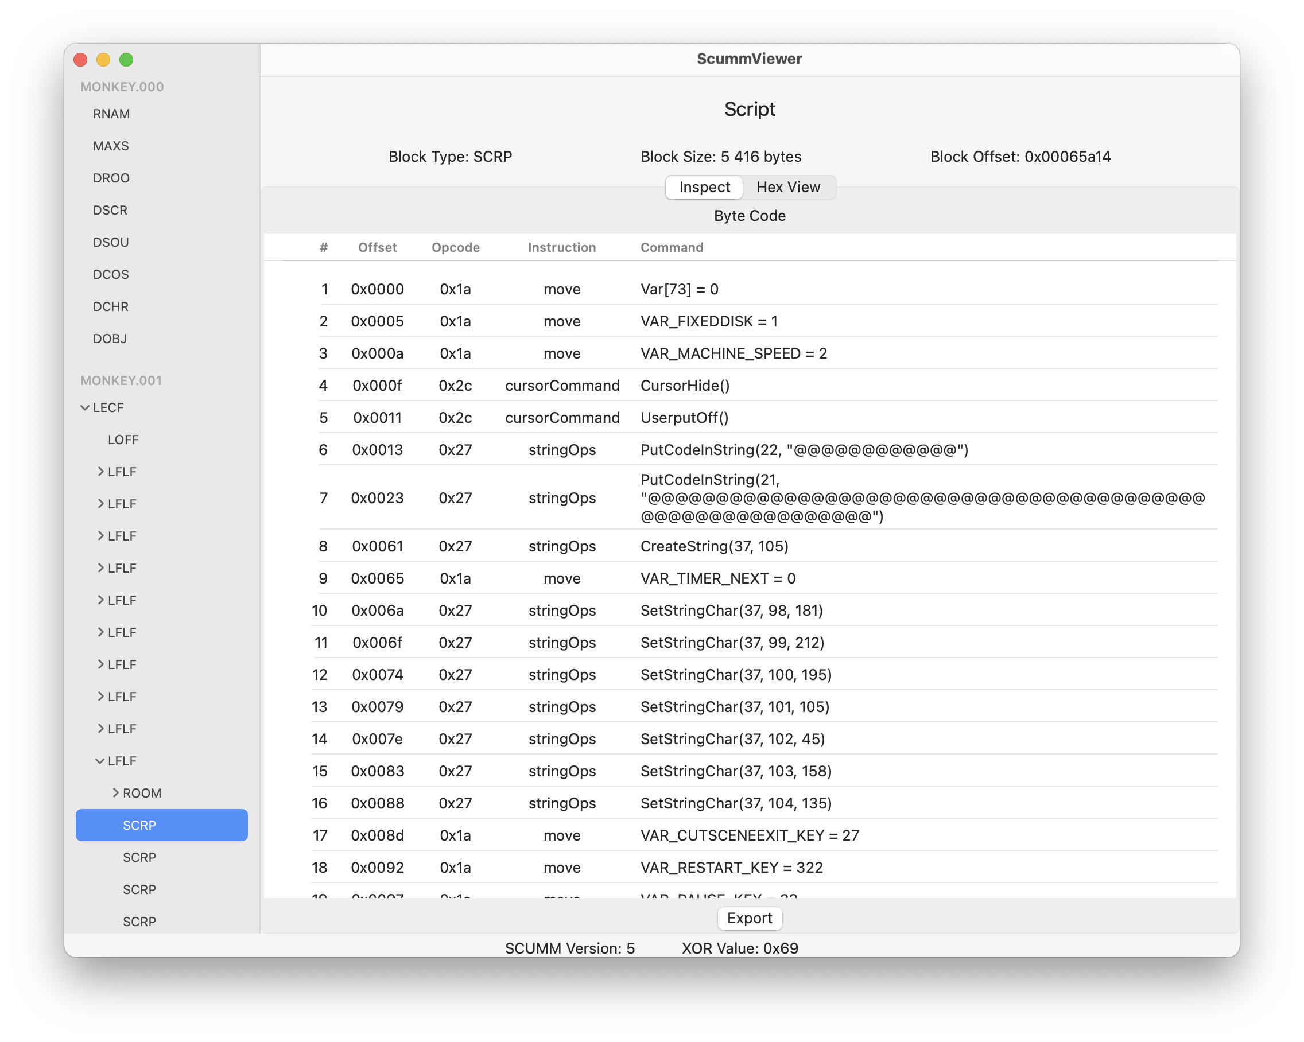Click the green zoom window button
1304x1042 pixels.
tap(126, 59)
